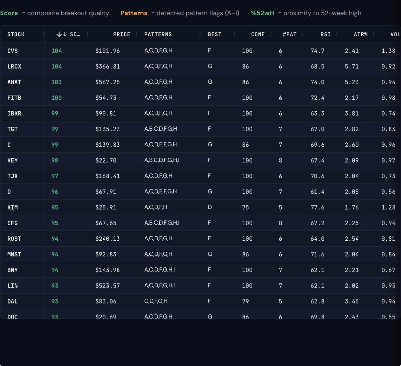Select the LRCX ticker

click(14, 67)
